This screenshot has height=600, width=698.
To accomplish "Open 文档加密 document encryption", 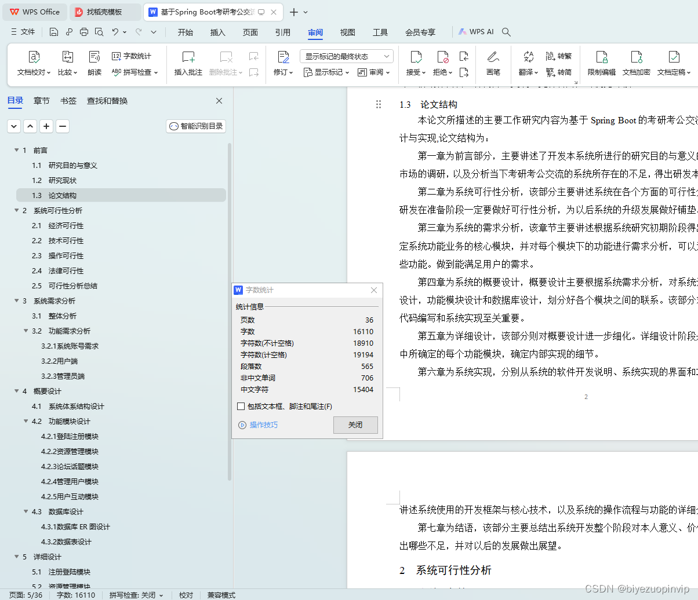I will (637, 64).
